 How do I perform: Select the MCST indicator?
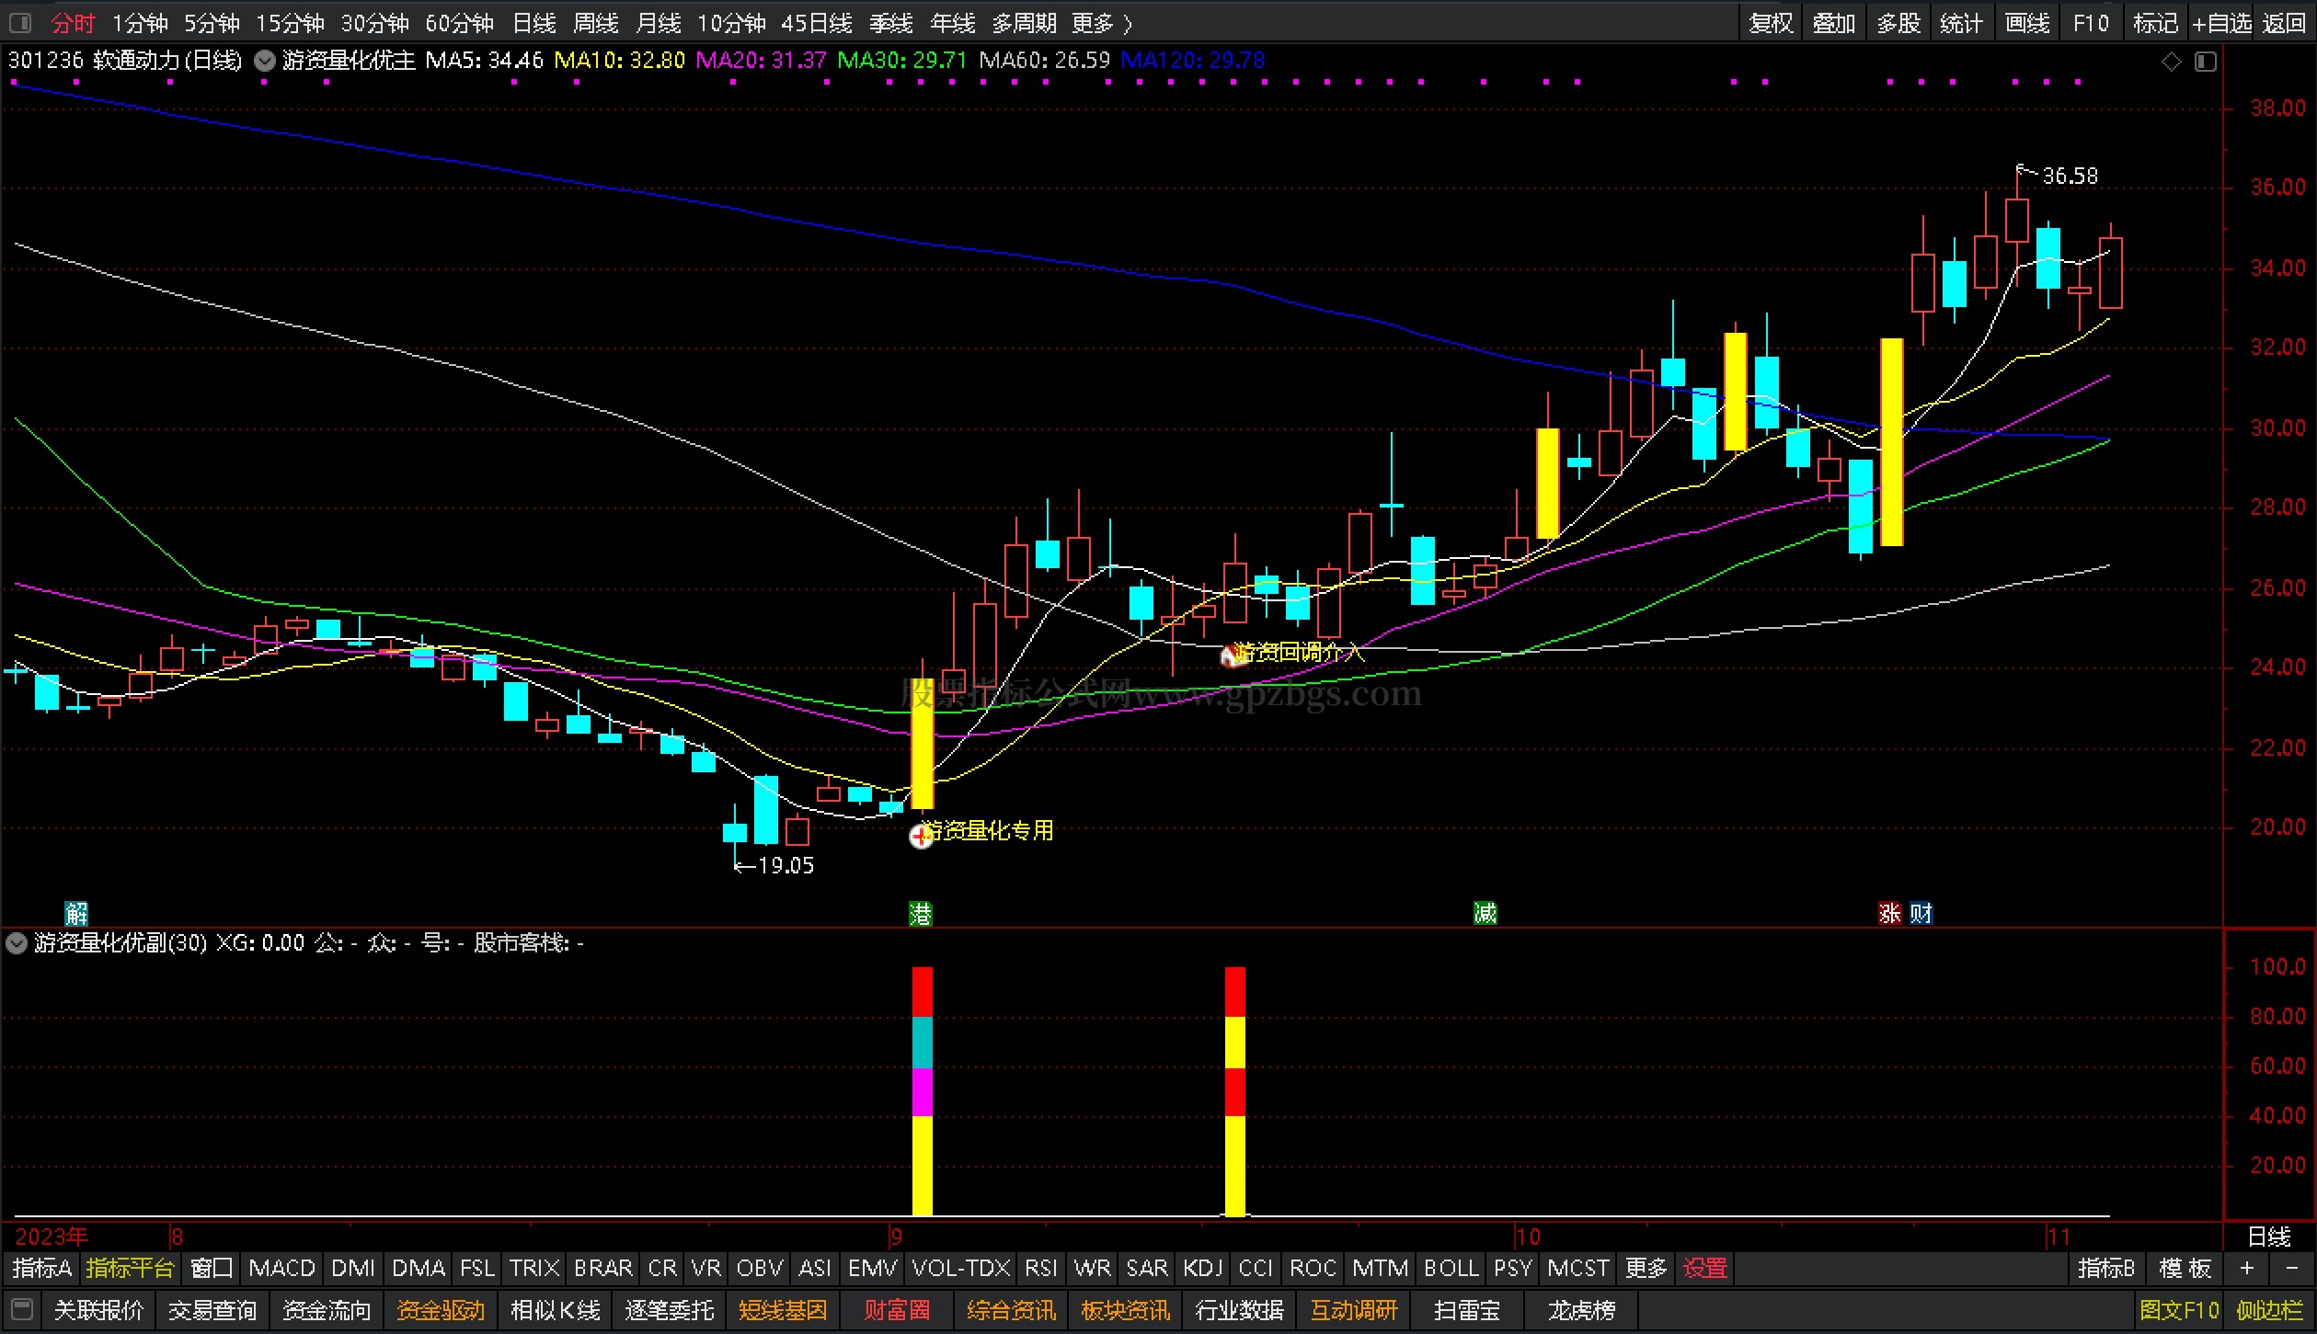1577,1269
